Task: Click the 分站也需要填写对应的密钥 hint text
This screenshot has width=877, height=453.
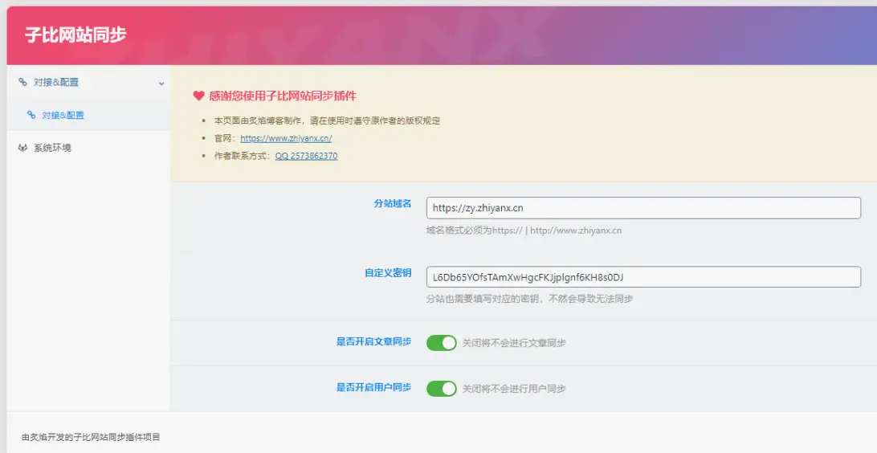Action: tap(529, 299)
